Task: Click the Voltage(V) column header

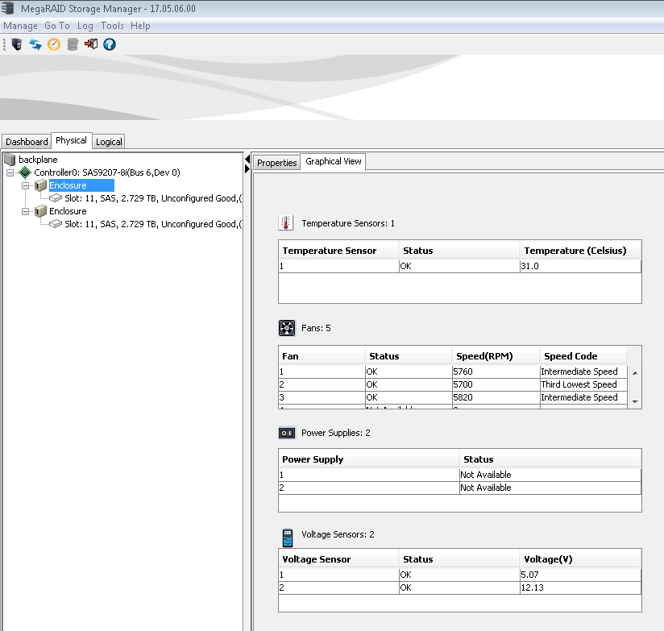Action: click(580, 559)
